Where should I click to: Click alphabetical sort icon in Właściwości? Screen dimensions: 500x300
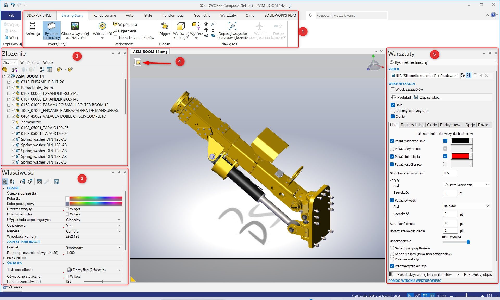click(x=12, y=182)
